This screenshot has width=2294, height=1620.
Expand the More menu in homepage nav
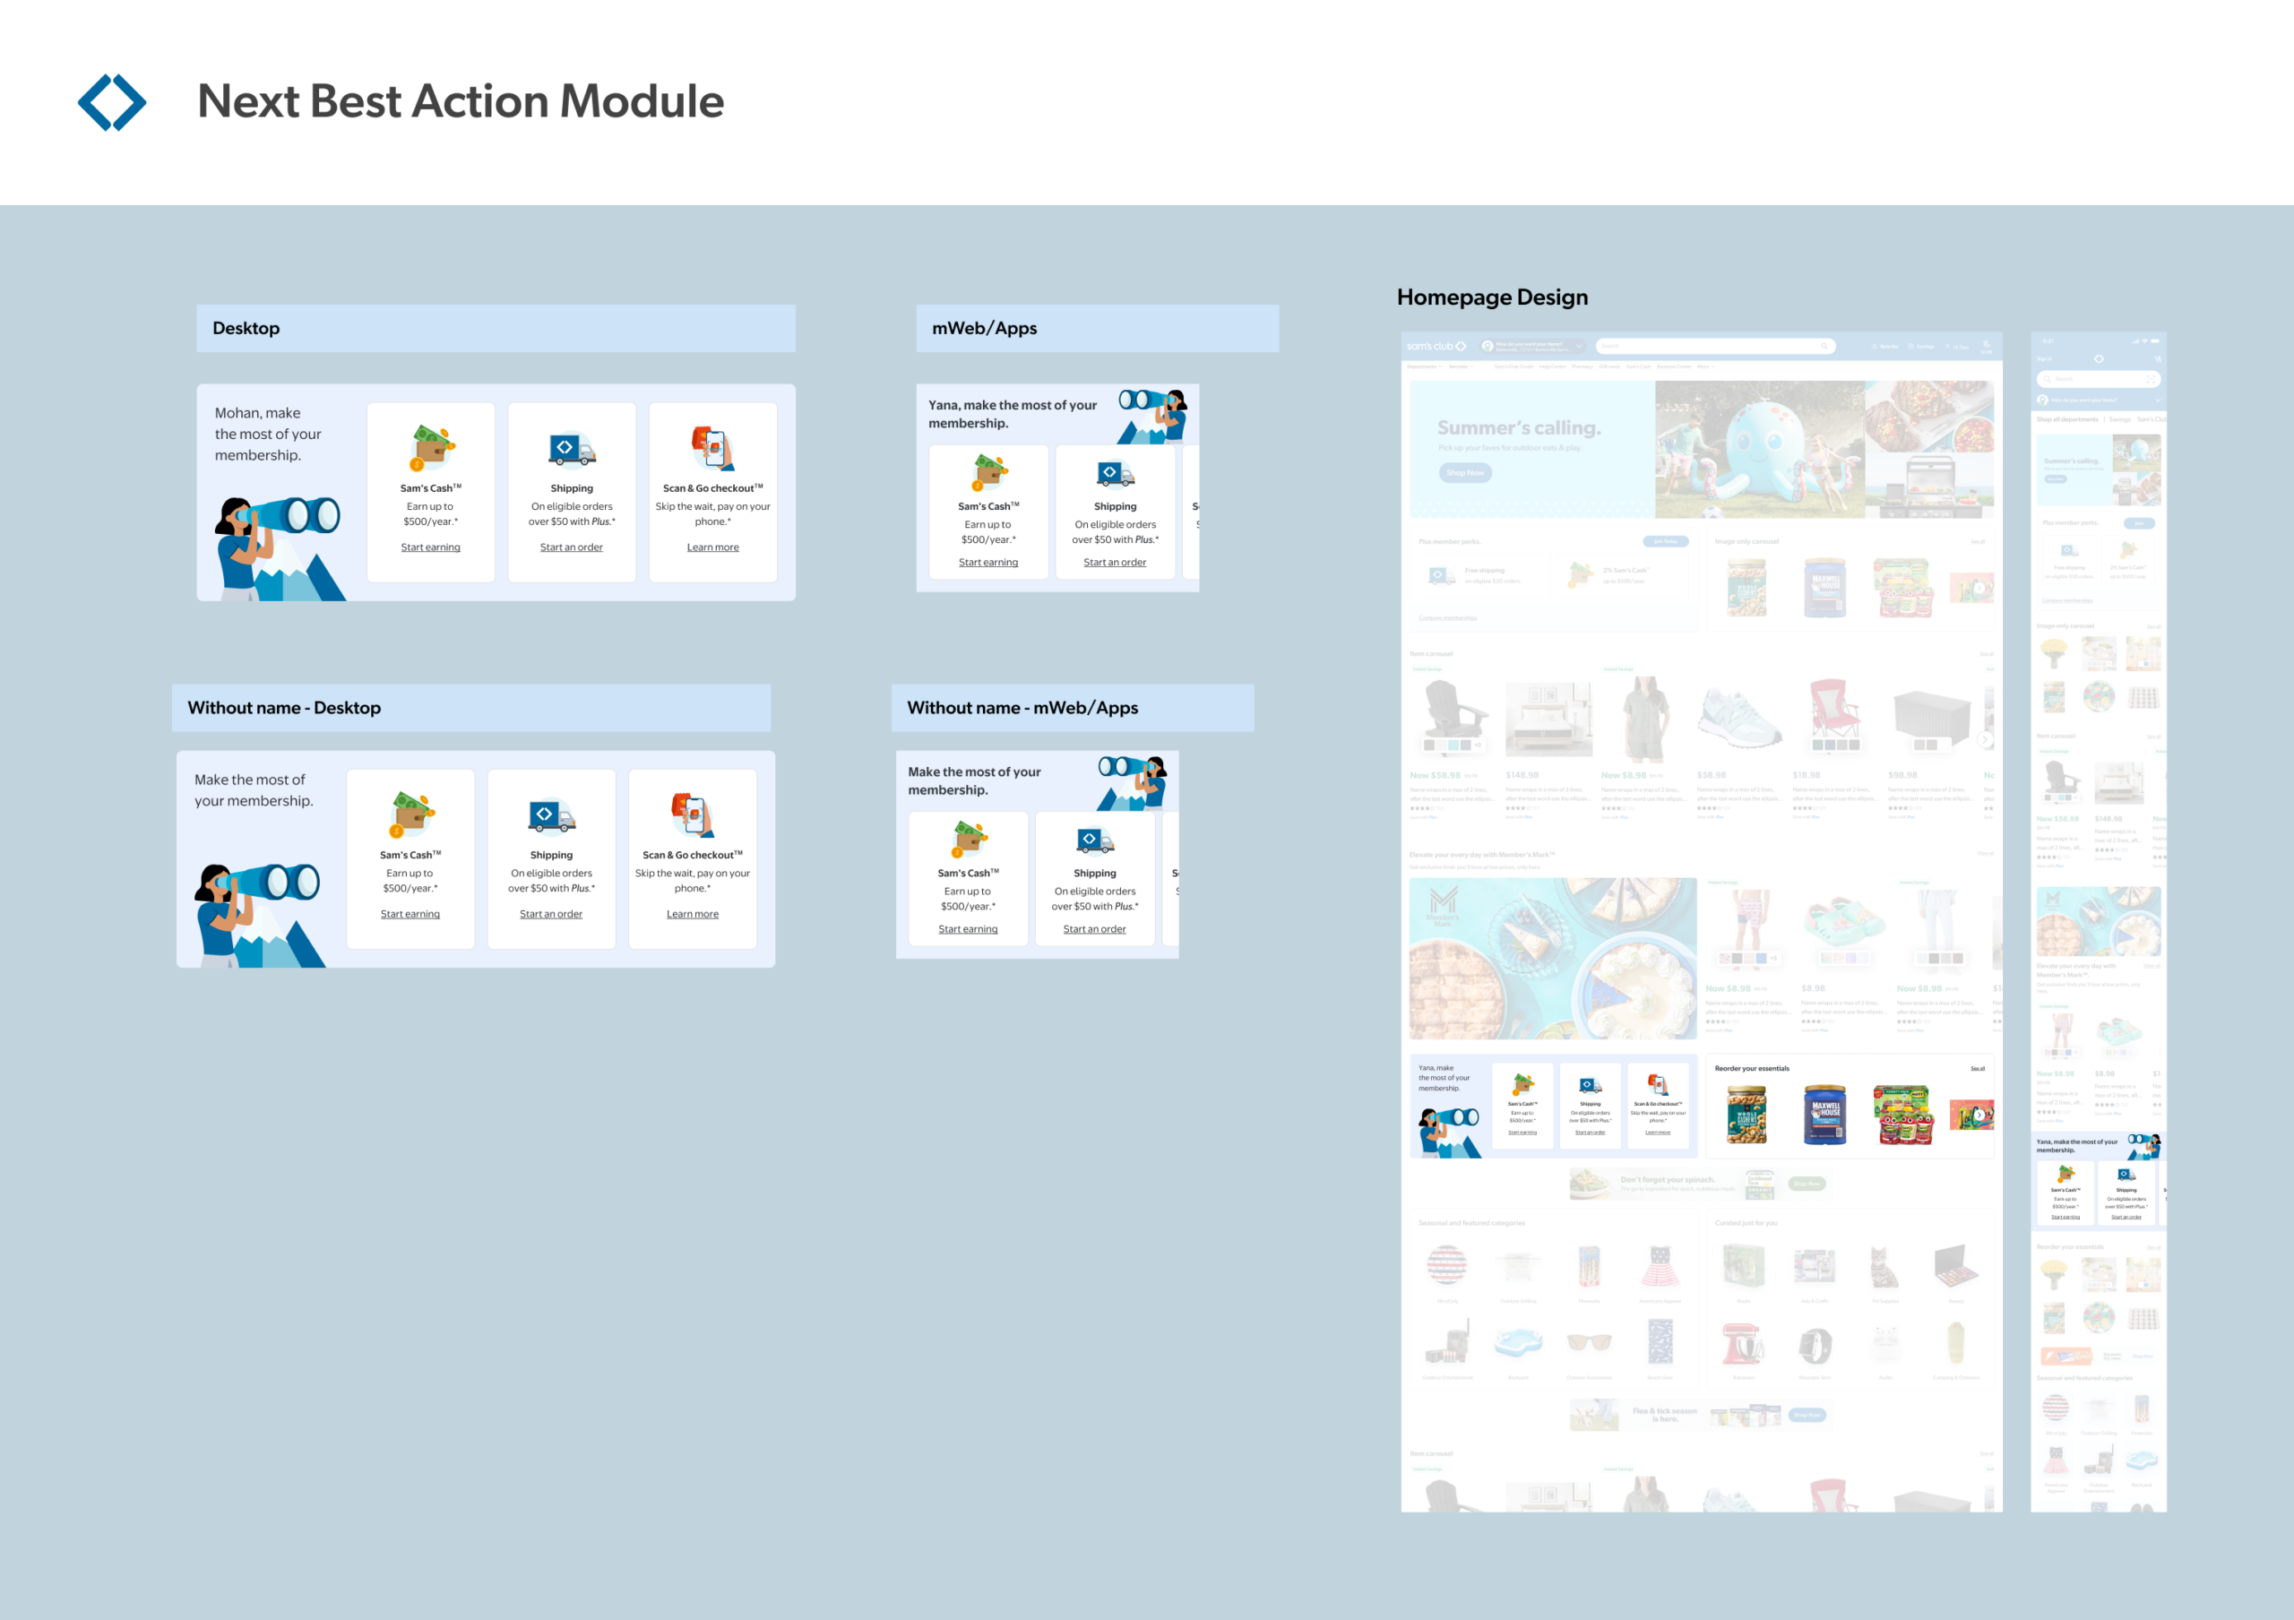pos(1705,366)
